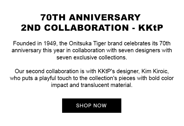Click the text "seven exclusive collections."
The height and width of the screenshot is (126, 184).
click(92, 57)
